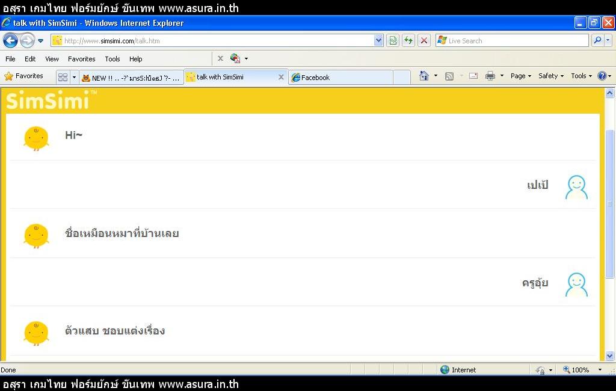This screenshot has width=616, height=391.
Task: Click the user avatar beside 'เปเป้'
Action: click(576, 187)
